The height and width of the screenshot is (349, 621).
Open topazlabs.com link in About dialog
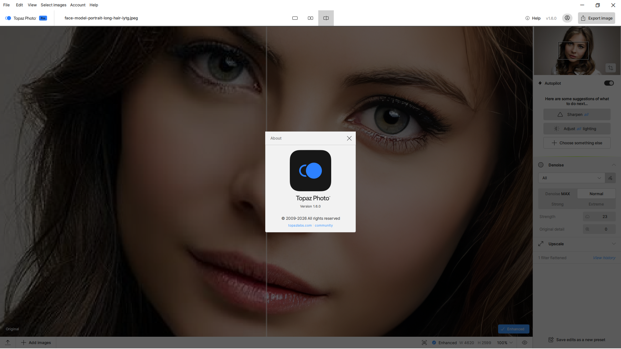300,226
